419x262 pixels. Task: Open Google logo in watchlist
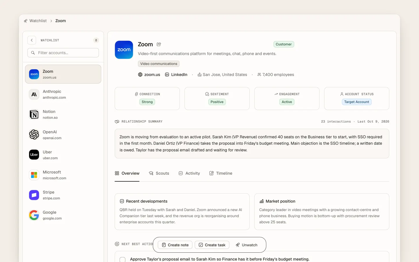pos(34,215)
